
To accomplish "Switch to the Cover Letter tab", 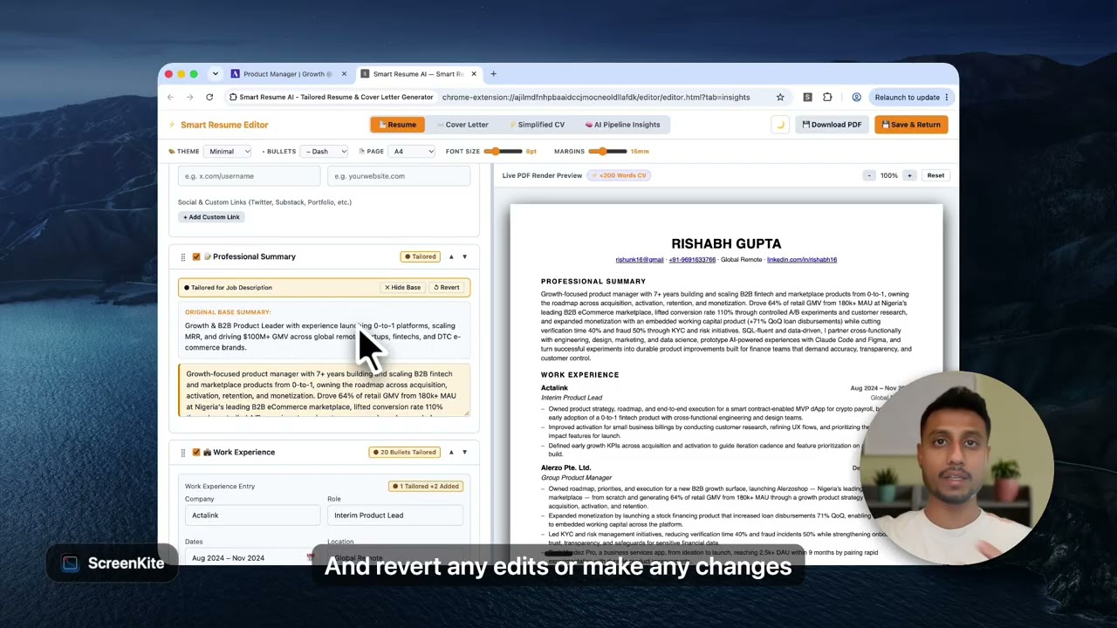I will click(463, 125).
